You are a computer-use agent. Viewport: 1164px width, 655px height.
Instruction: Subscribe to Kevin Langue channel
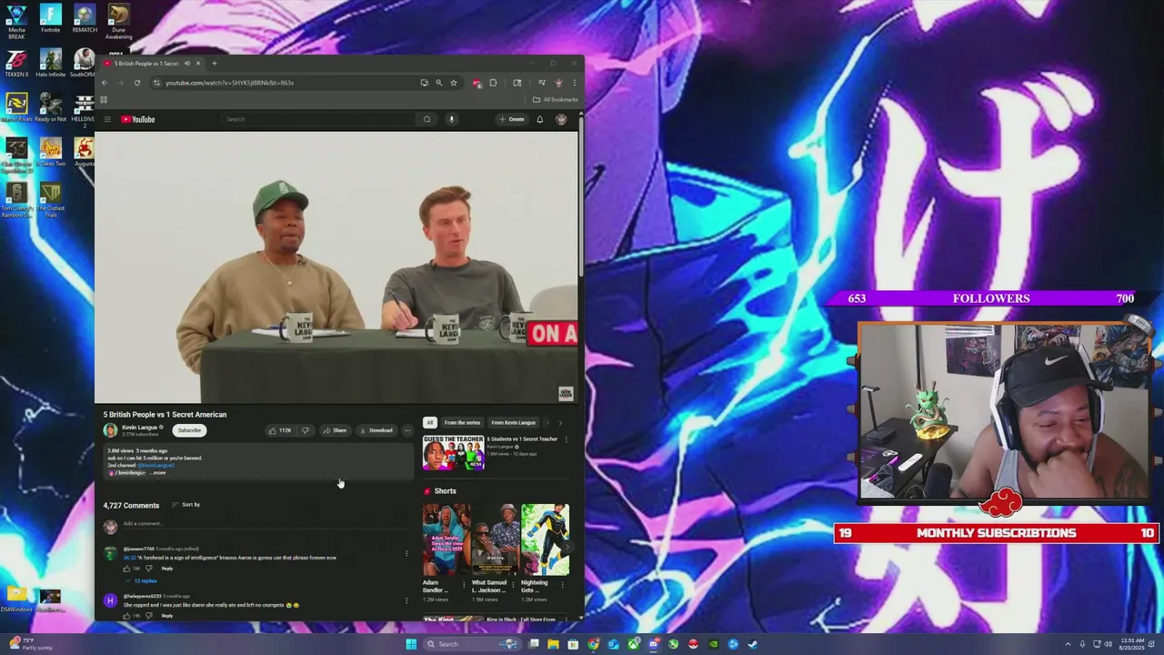pos(189,430)
